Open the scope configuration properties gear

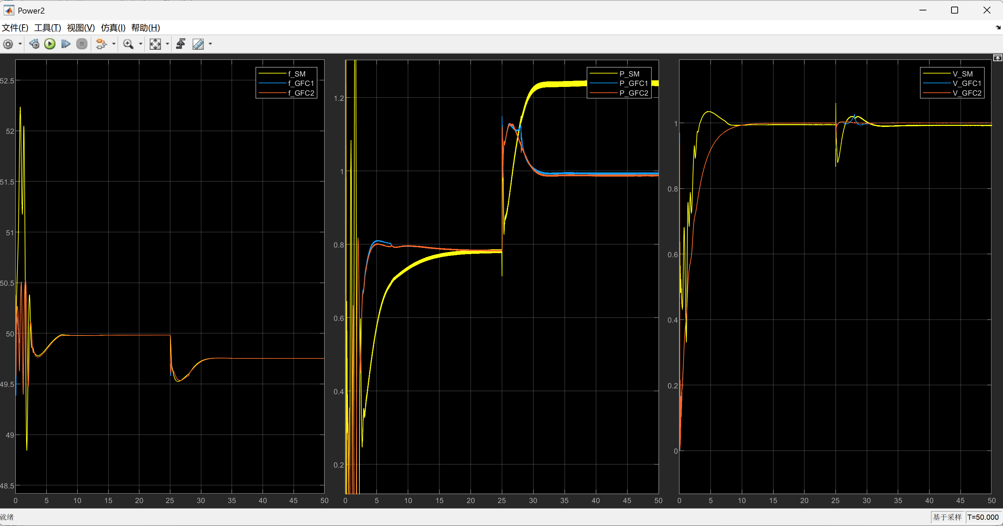click(x=8, y=44)
